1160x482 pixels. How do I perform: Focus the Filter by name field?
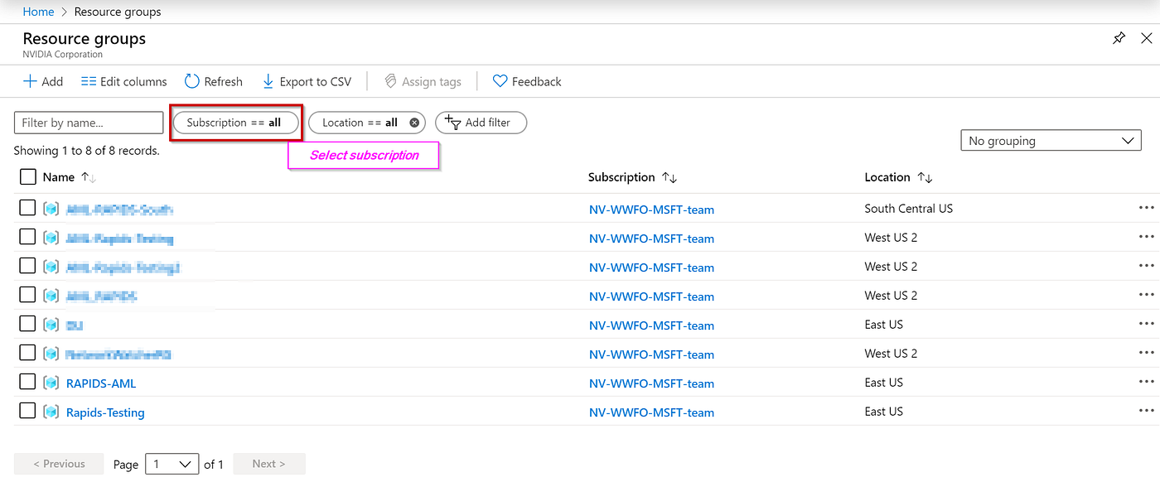[89, 123]
